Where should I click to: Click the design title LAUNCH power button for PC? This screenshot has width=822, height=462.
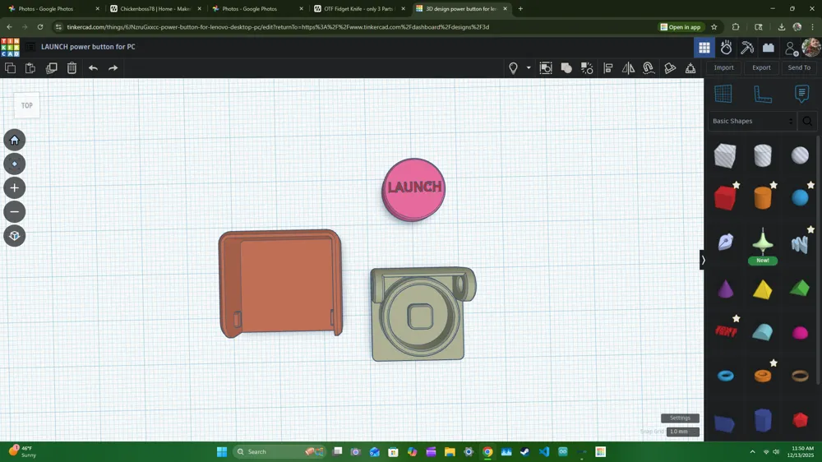(x=88, y=47)
